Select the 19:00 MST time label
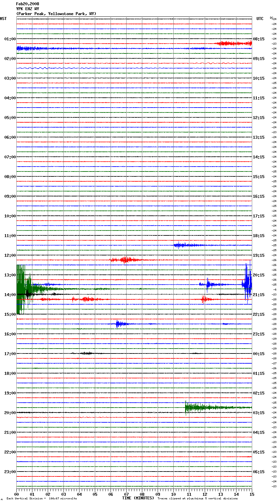Viewport: 278px width, 503px height. 10,393
